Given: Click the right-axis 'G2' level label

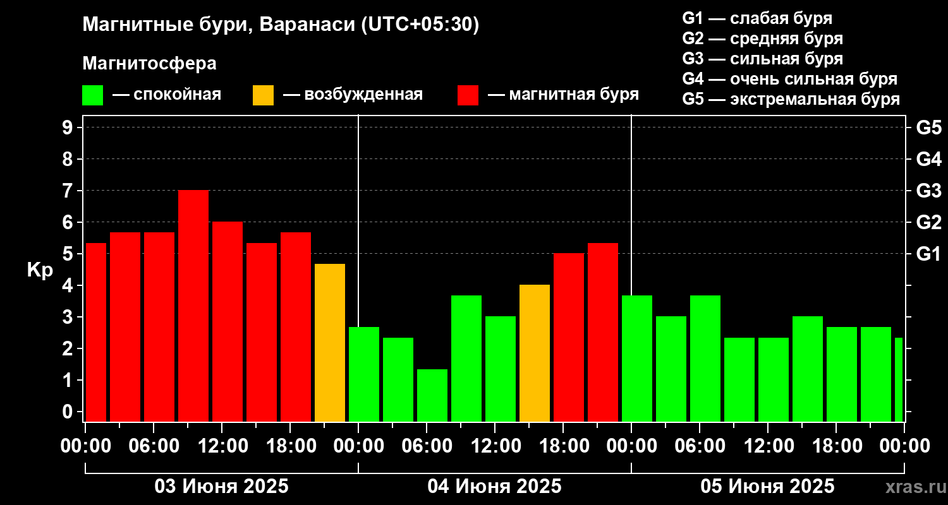Looking at the screenshot, I should (928, 223).
